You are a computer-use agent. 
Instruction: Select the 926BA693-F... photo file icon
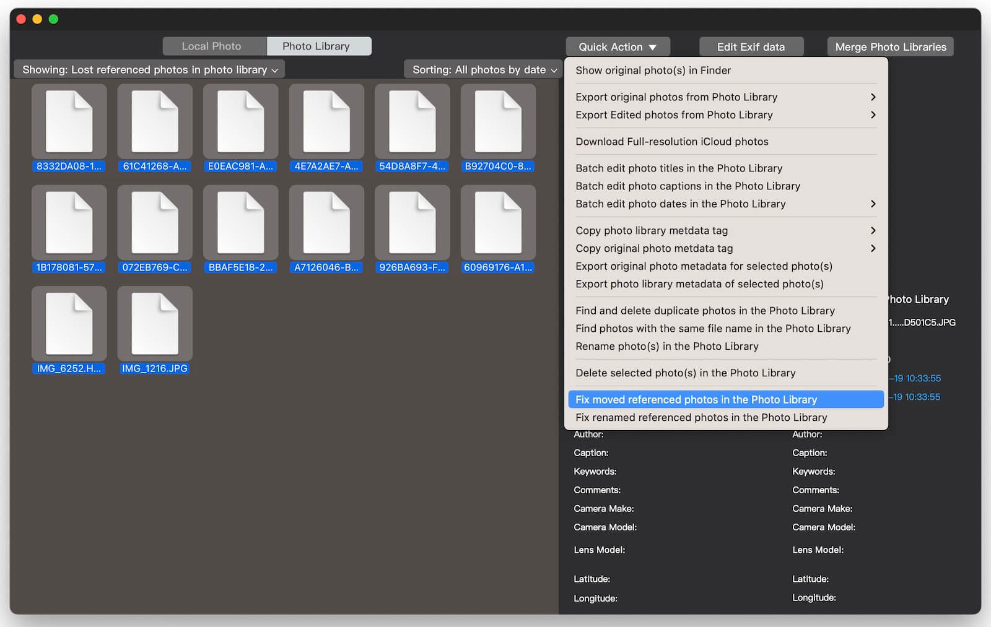point(412,222)
